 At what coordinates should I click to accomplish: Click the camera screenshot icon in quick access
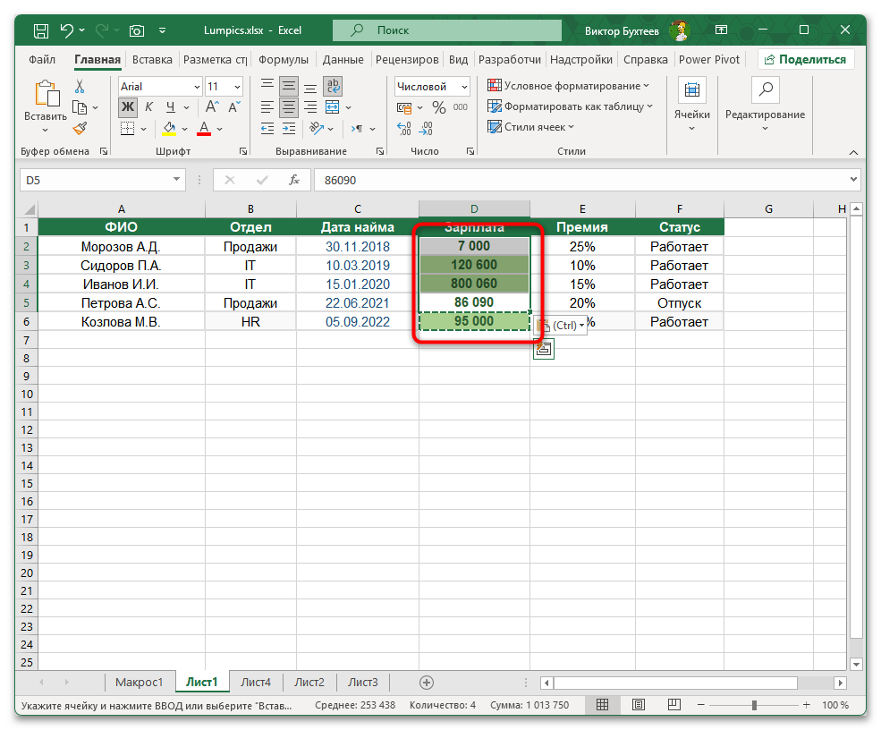(x=137, y=30)
